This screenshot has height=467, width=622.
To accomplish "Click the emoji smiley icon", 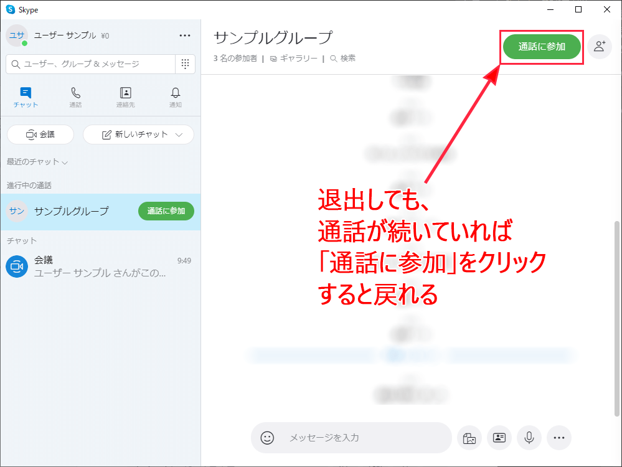I will click(267, 438).
